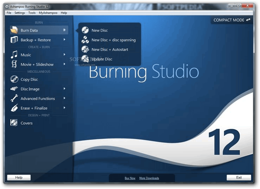Close the Ashampoo Burning Studio window
Image resolution: width=260 pixels, height=189 pixels.
click(x=247, y=6)
